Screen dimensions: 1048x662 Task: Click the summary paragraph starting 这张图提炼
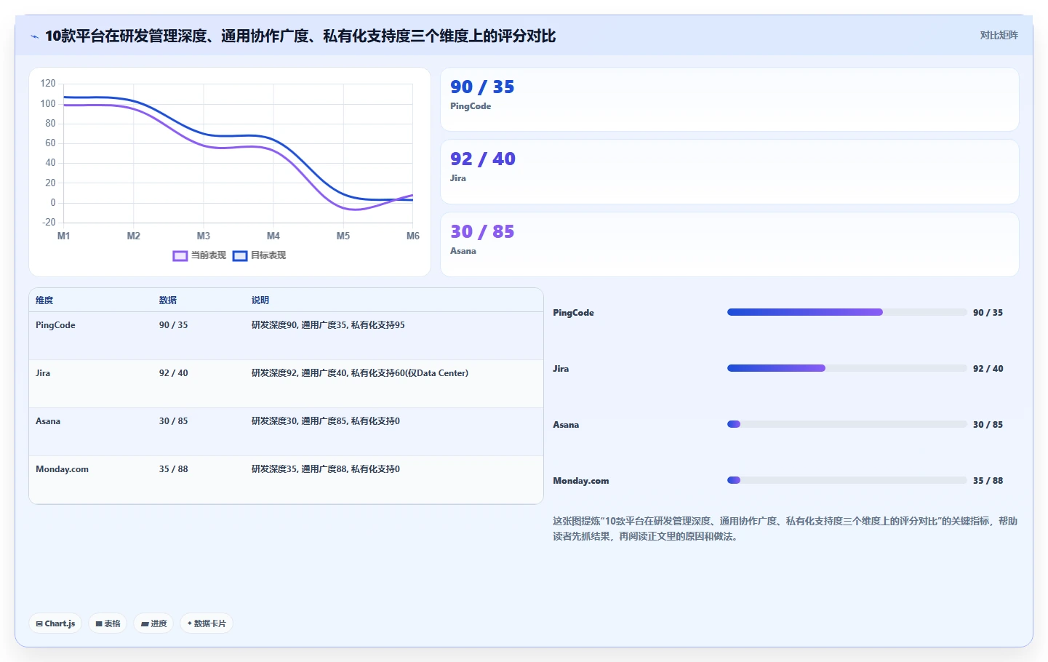click(x=785, y=529)
